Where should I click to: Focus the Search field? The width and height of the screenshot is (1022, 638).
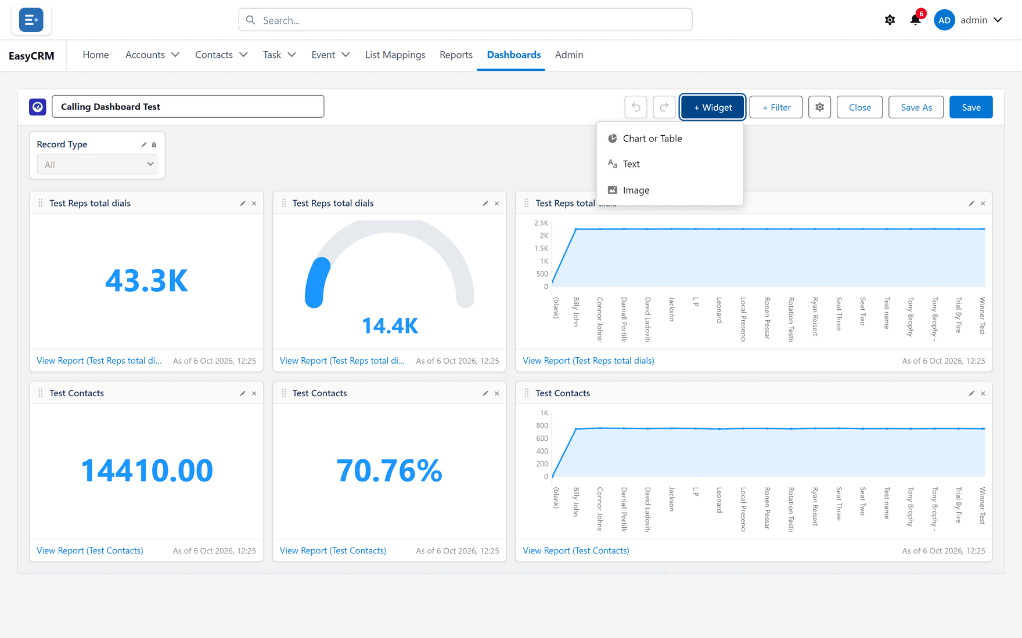coord(465,20)
